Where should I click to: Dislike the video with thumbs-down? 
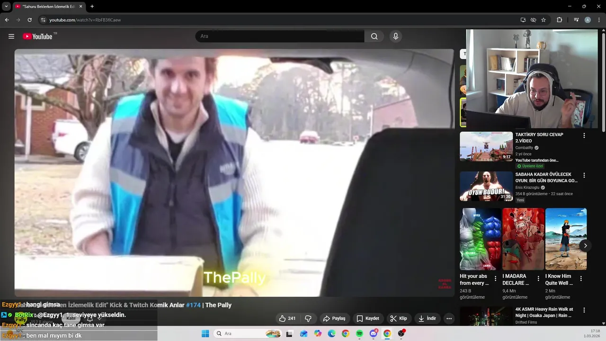coord(308,318)
